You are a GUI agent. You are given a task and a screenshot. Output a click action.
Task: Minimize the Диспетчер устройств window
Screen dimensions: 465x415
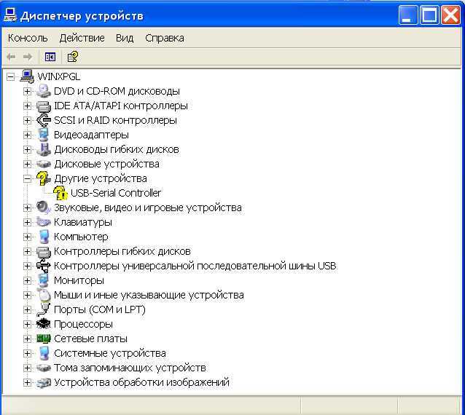tap(407, 15)
